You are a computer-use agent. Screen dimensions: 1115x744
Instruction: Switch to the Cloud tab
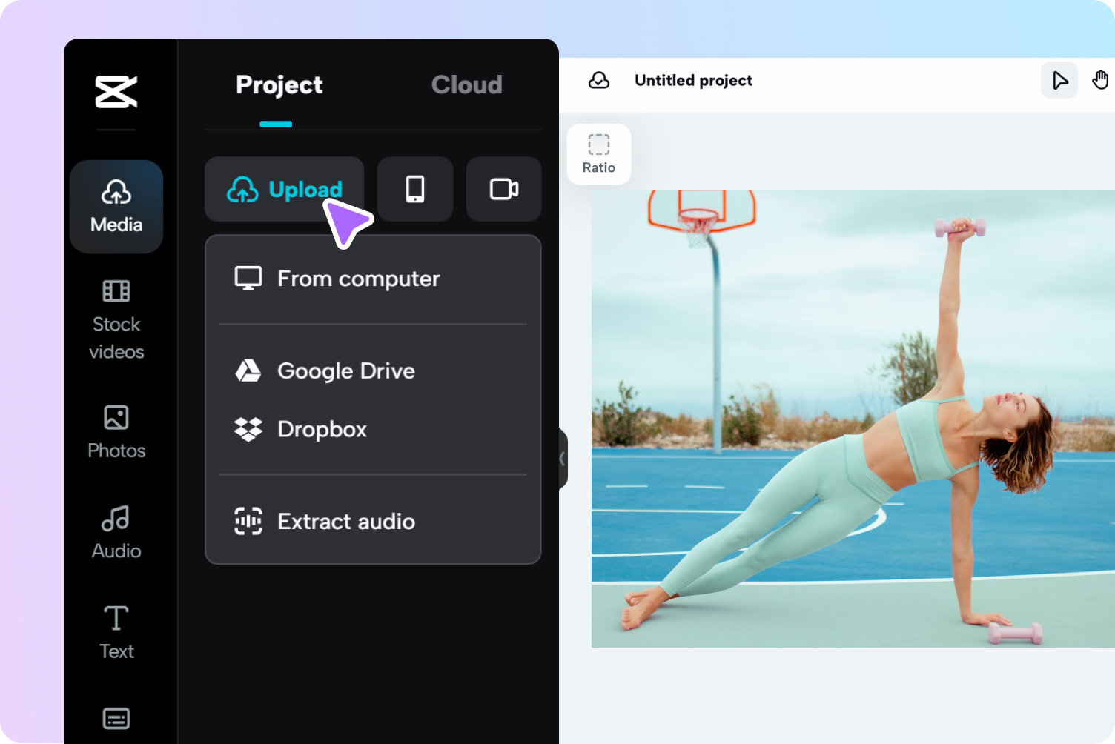(x=466, y=84)
